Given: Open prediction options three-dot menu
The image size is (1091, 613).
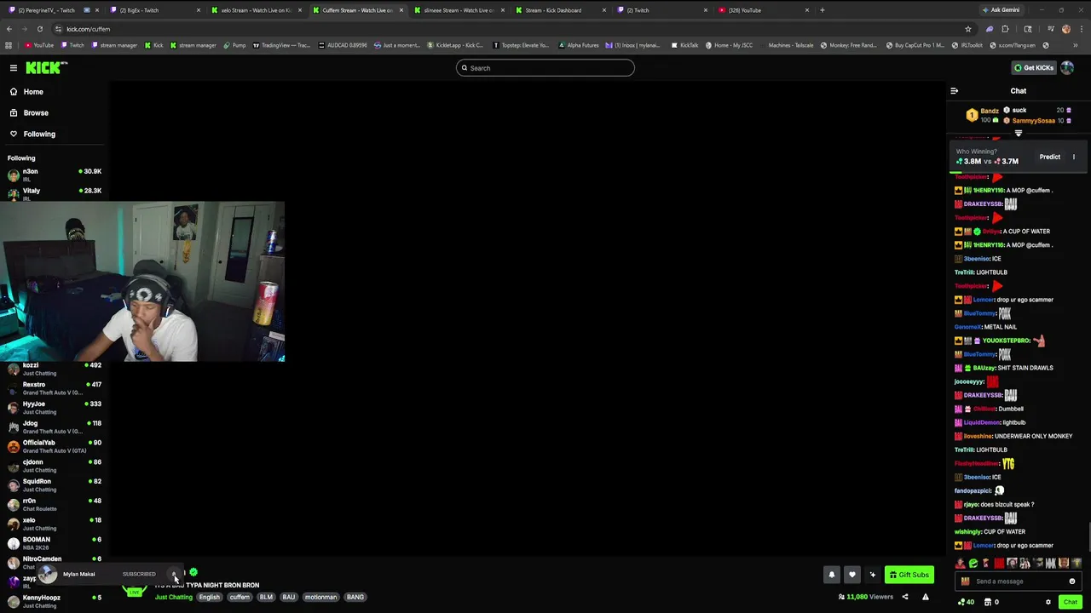Looking at the screenshot, I should pyautogui.click(x=1074, y=157).
